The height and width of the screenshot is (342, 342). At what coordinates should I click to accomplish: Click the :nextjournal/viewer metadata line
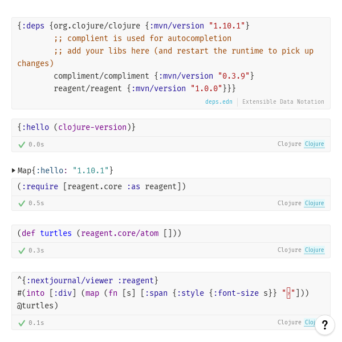[88, 280]
